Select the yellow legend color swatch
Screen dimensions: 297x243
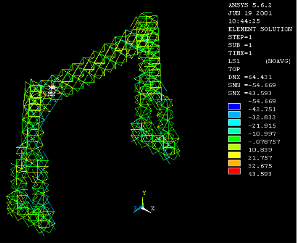(234, 155)
